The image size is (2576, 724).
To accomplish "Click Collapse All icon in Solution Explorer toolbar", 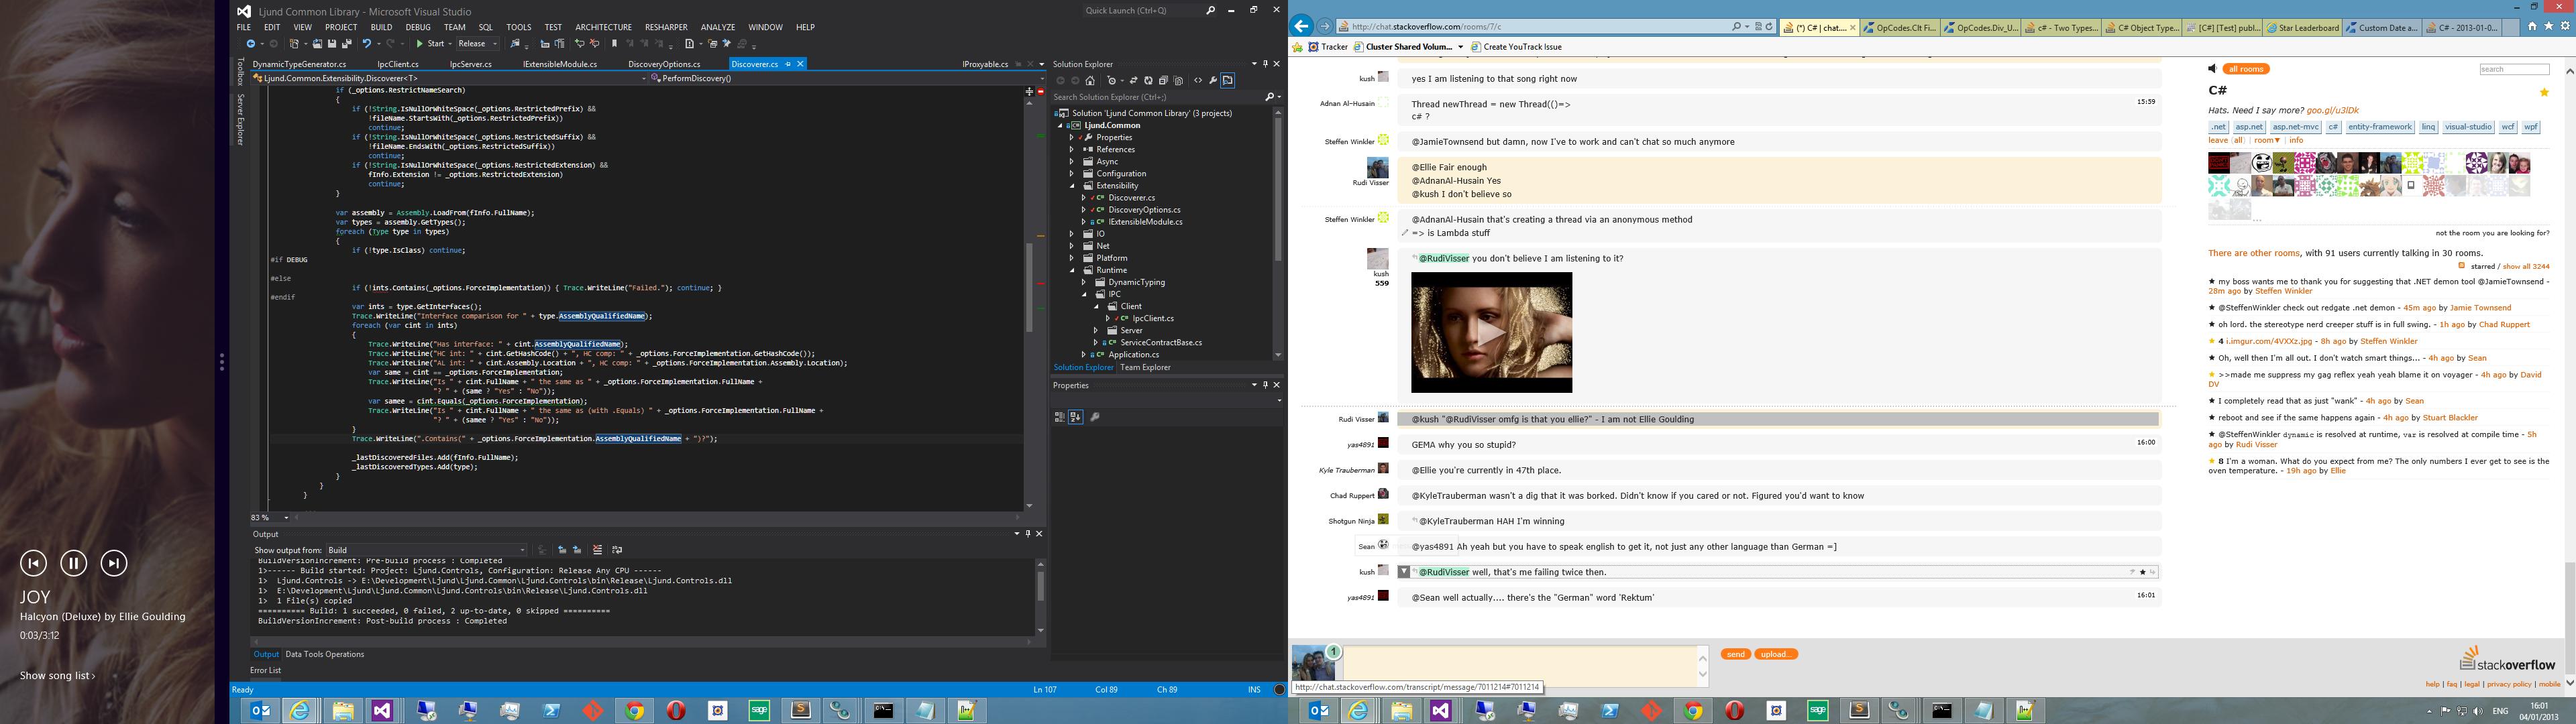I will click(1164, 81).
